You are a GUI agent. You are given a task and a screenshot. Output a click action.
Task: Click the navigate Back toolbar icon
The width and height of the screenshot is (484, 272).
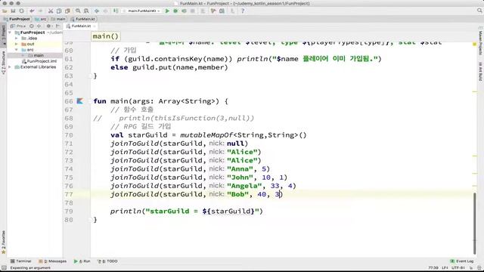pyautogui.click(x=97, y=11)
